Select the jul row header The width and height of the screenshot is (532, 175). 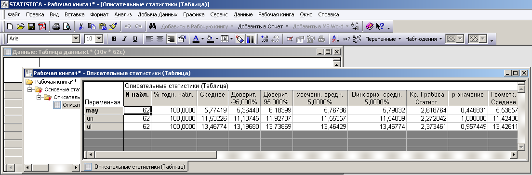(x=104, y=126)
